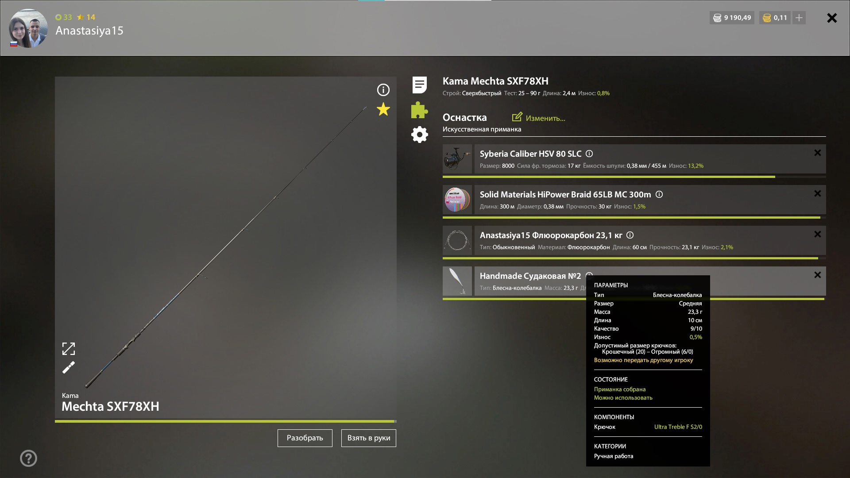Toggle the favorite star on the rod

(383, 109)
